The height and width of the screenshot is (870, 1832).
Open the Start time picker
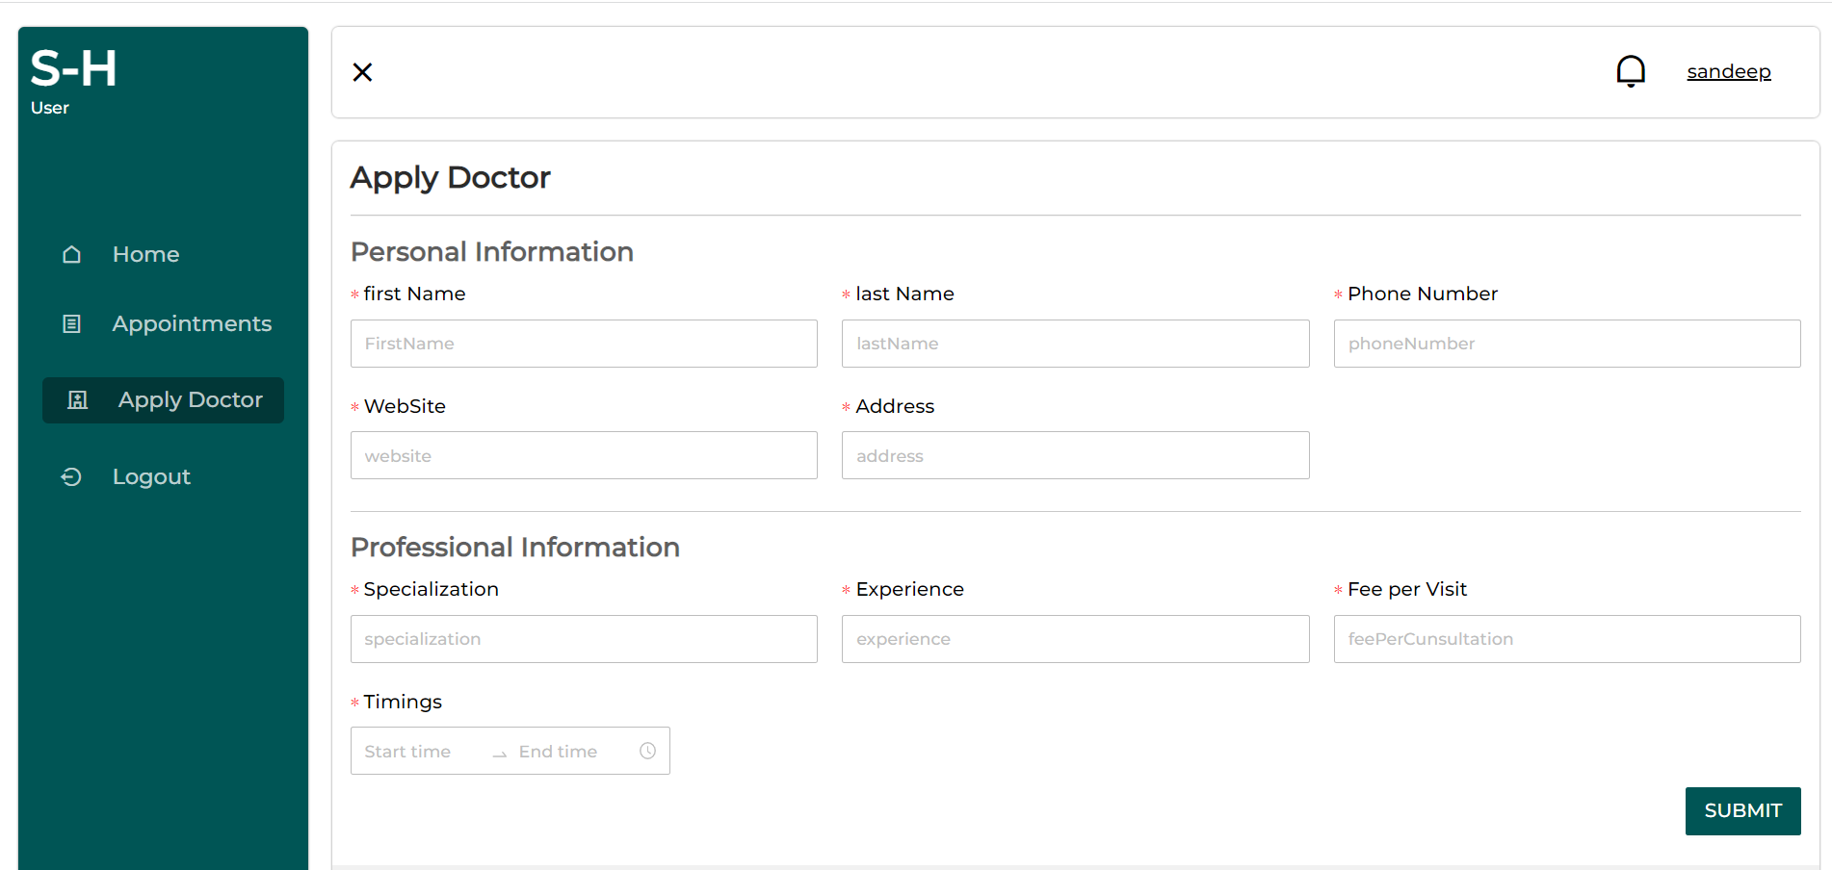pos(421,752)
